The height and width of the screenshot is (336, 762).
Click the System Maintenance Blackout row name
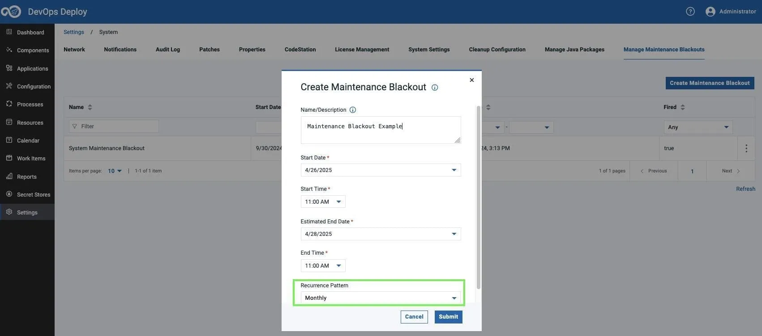click(x=107, y=148)
